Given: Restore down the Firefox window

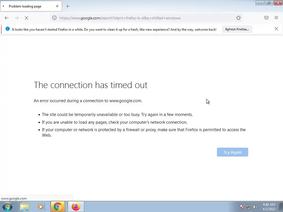Looking at the screenshot, I should [269, 3].
